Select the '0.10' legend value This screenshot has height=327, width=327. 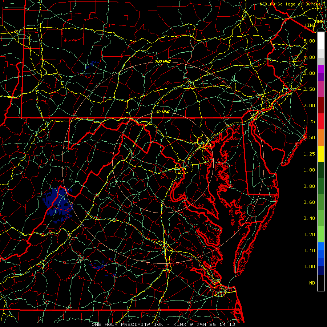(x=309, y=251)
